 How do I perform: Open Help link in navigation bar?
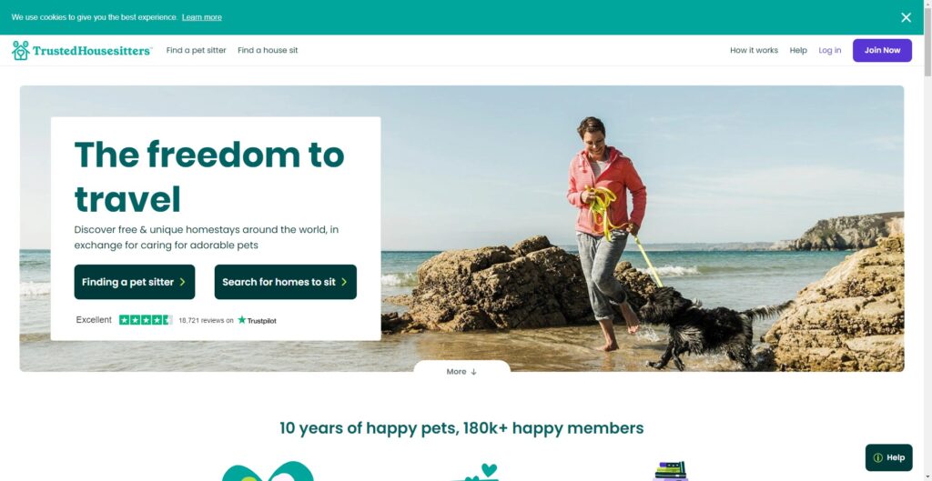click(x=798, y=51)
